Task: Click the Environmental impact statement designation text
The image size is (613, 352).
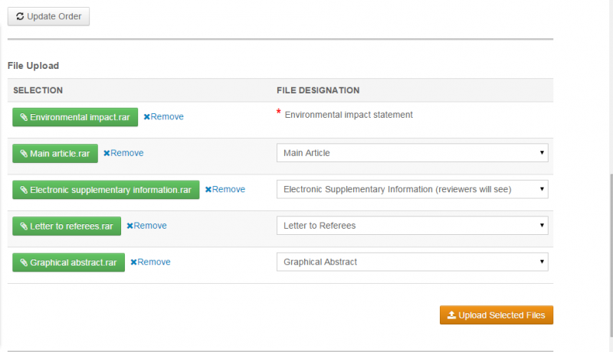Action: click(349, 115)
